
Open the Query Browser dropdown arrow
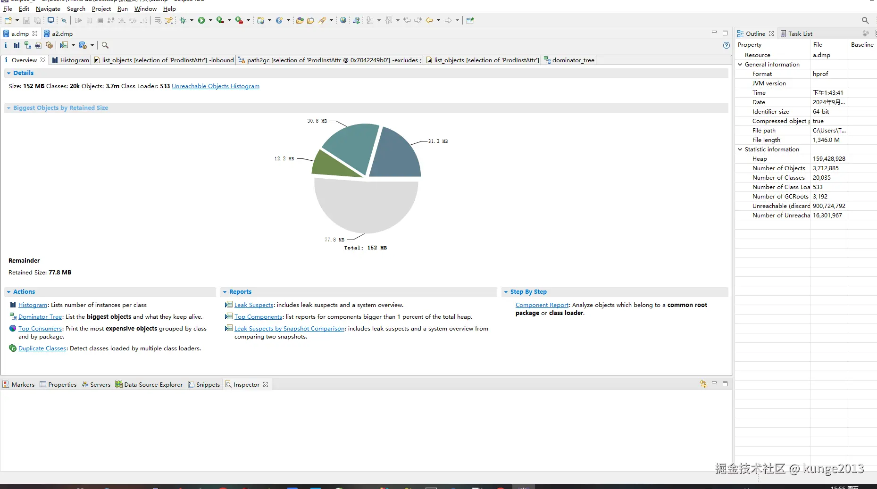92,45
